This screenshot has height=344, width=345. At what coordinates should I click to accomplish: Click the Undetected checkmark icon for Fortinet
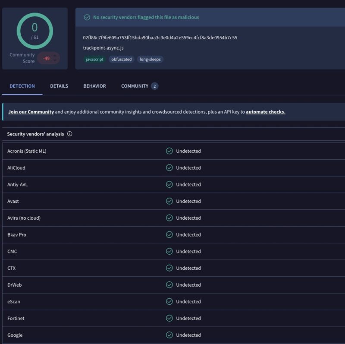coord(169,318)
